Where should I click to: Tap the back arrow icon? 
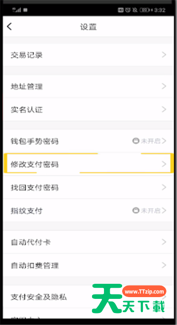(9, 27)
